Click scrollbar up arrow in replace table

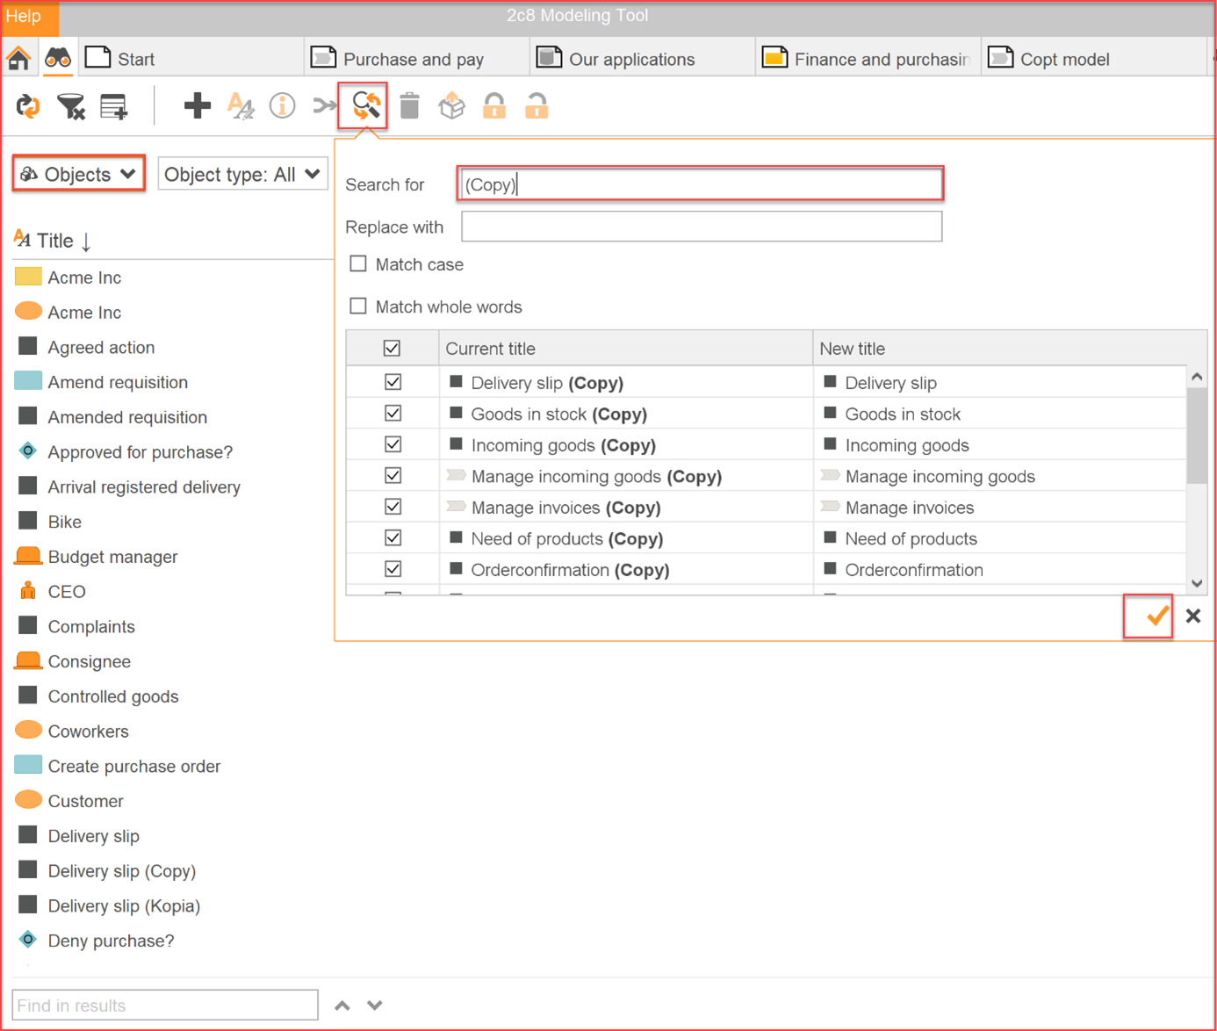click(x=1197, y=377)
